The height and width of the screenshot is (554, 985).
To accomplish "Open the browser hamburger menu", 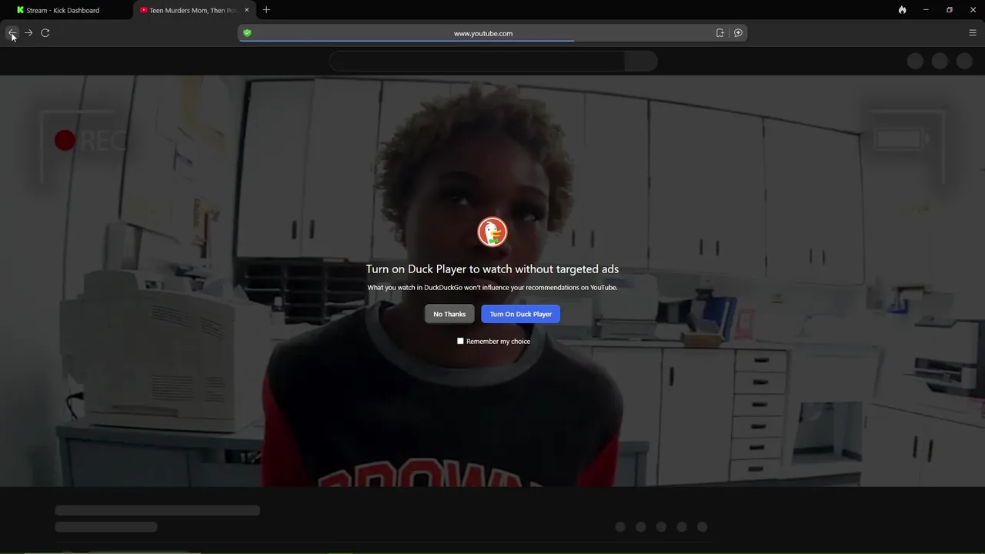I will tap(973, 33).
